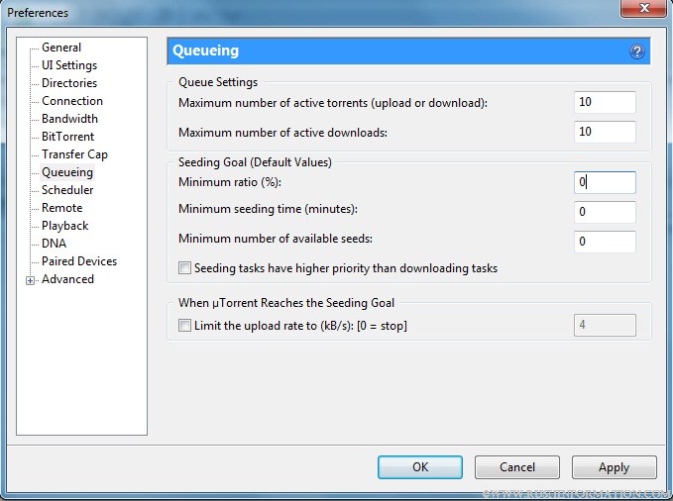
Task: Toggle Limit the upload rate checkbox
Action: [x=184, y=326]
